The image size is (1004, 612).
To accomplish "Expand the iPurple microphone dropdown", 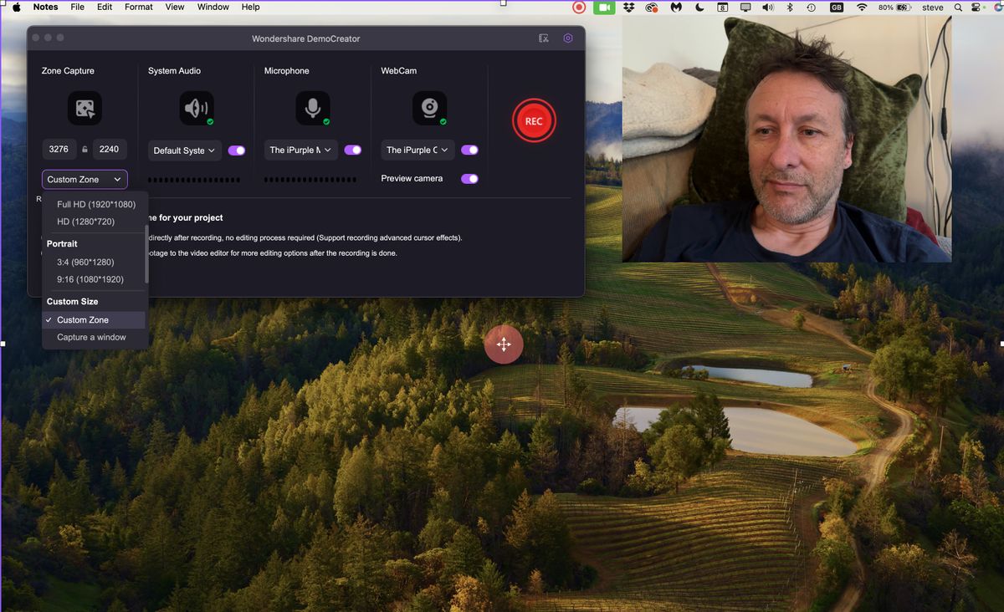I will click(300, 150).
